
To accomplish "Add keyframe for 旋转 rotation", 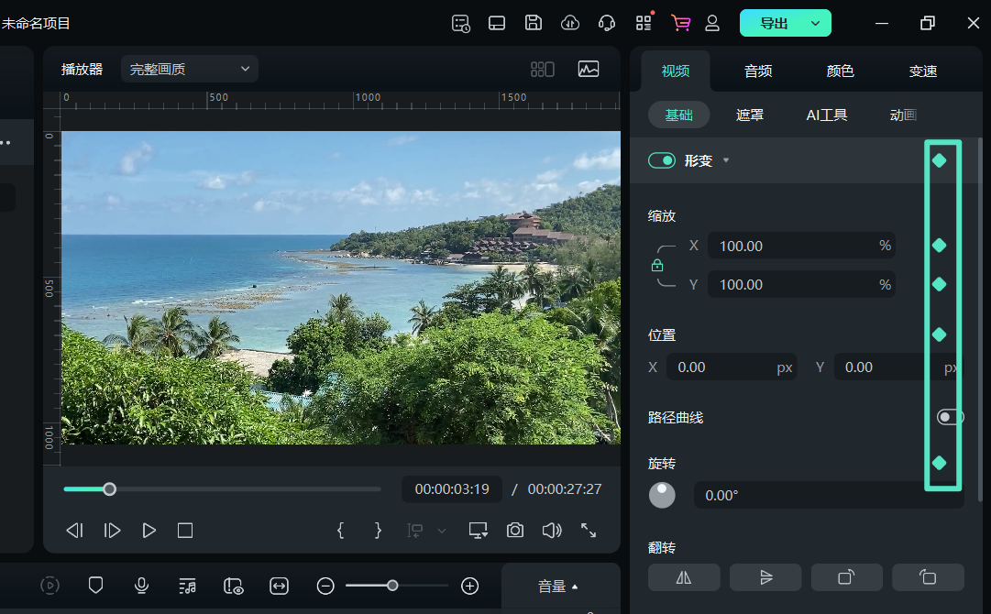I will coord(939,463).
